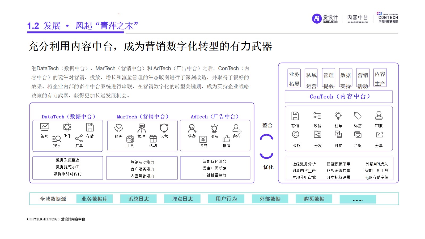Click the cyan ellipsis block in data sources
Viewport: 425px width, 239px height.
tap(358, 199)
